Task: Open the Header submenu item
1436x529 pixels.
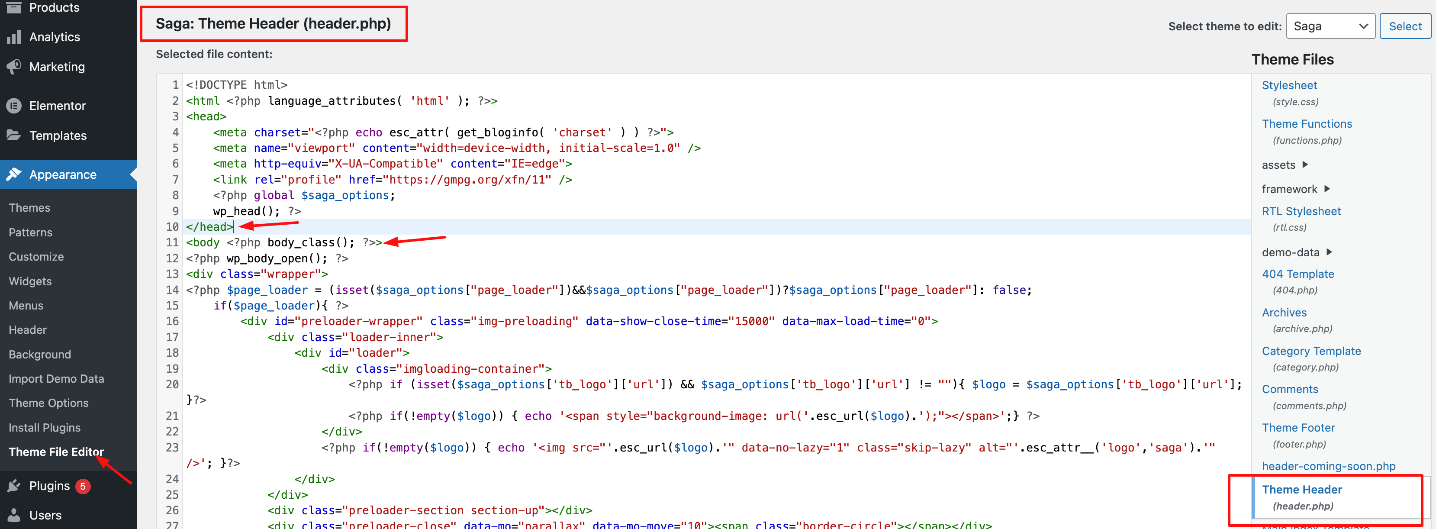Action: coord(28,330)
